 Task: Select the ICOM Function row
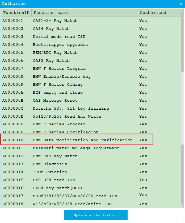click(50, 172)
